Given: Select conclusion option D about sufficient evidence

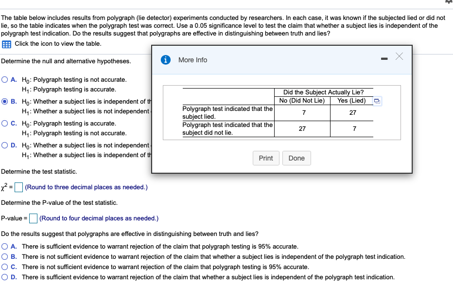Looking at the screenshot, I should tap(5, 277).
